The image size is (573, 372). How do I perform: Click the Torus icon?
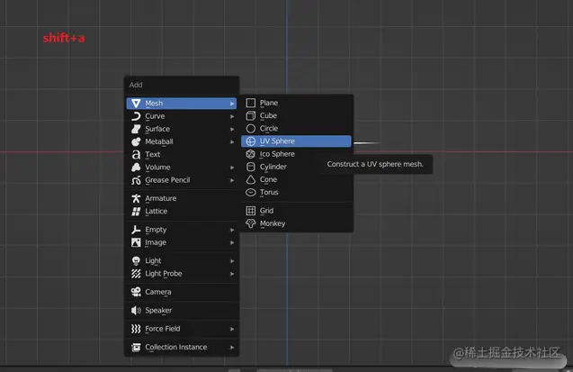(251, 193)
